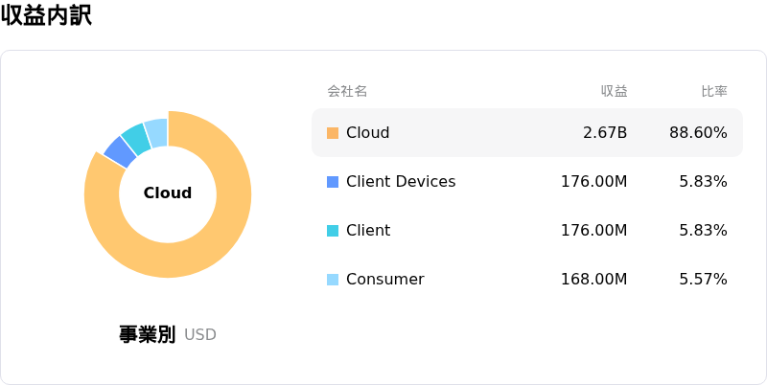Click the 5.57% ratio value
The height and width of the screenshot is (385, 767).
[x=703, y=279]
